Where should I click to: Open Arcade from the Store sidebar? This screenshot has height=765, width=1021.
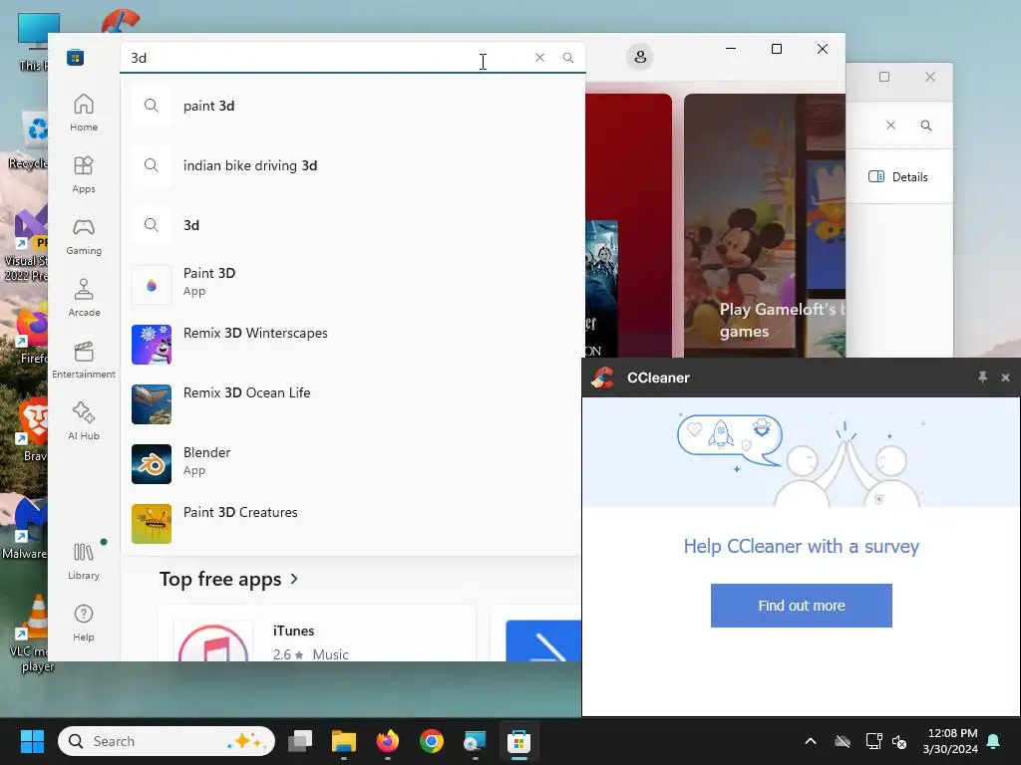(x=84, y=298)
